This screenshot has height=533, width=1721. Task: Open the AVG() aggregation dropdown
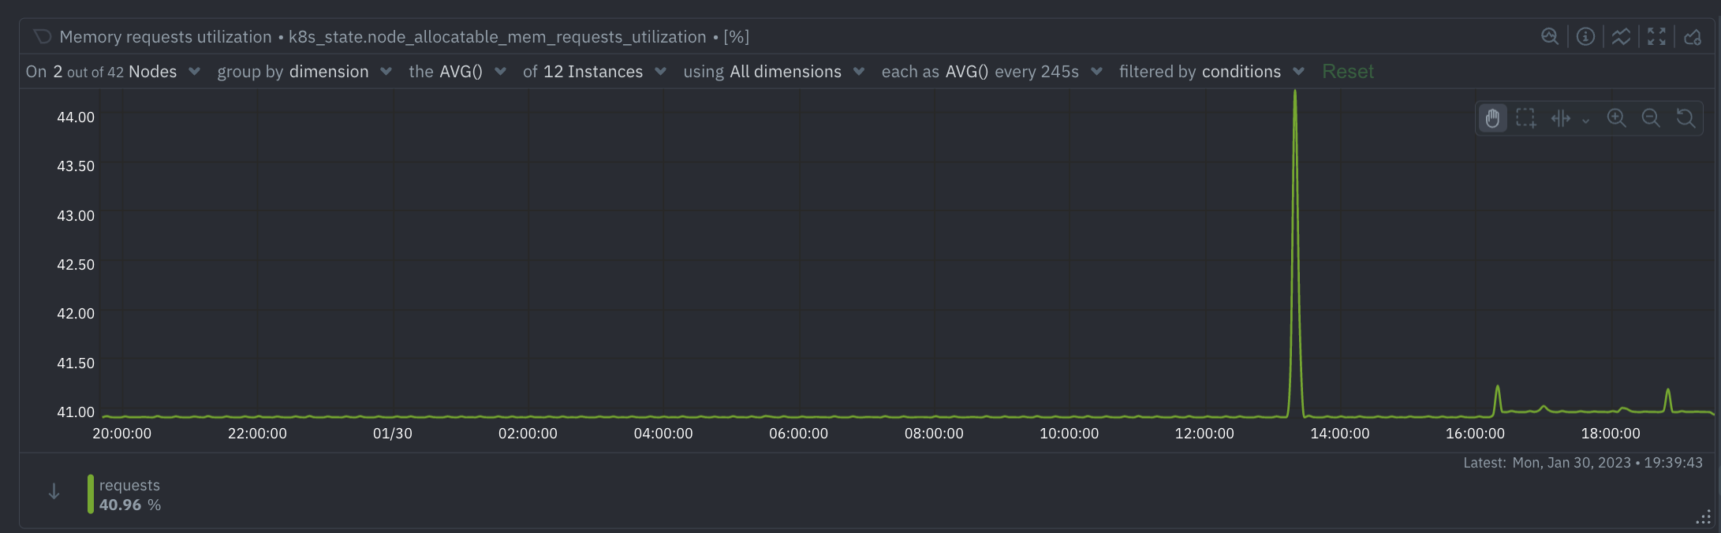(x=457, y=72)
